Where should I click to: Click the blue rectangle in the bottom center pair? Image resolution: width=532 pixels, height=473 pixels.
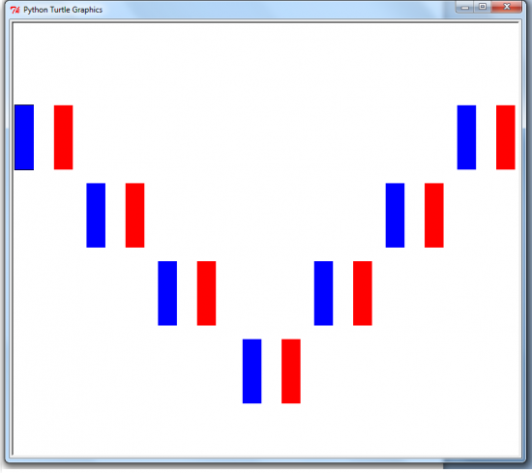252,371
